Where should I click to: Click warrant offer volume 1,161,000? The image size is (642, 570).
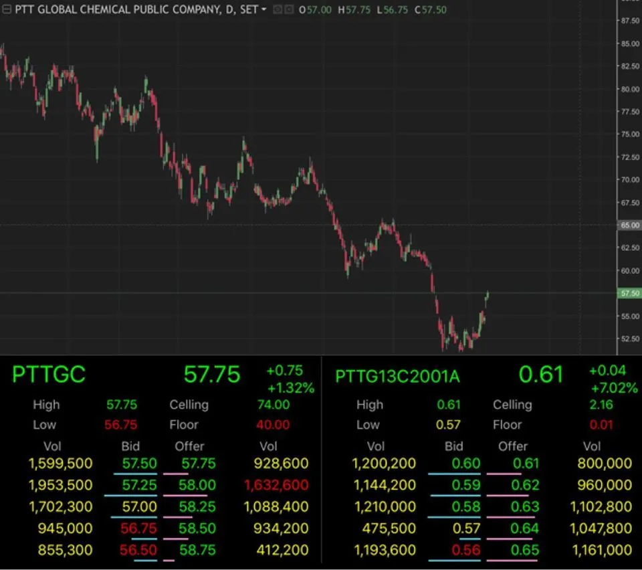pos(602,550)
